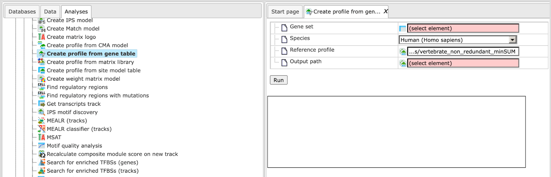551x177 pixels.
Task: Switch to the Data tab
Action: (x=50, y=12)
